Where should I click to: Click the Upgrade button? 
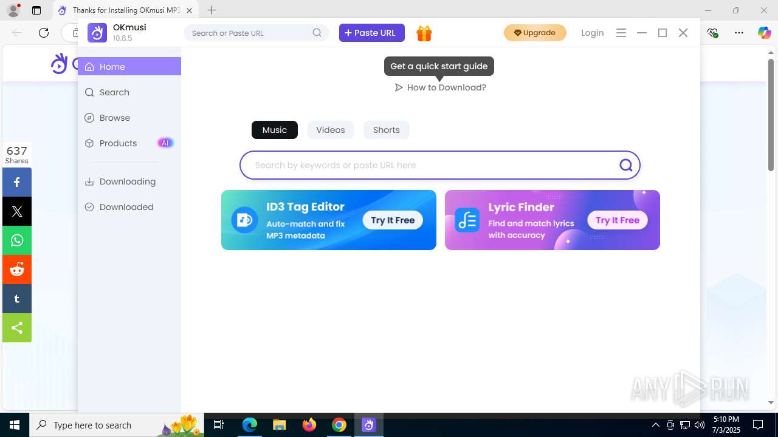pyautogui.click(x=535, y=33)
